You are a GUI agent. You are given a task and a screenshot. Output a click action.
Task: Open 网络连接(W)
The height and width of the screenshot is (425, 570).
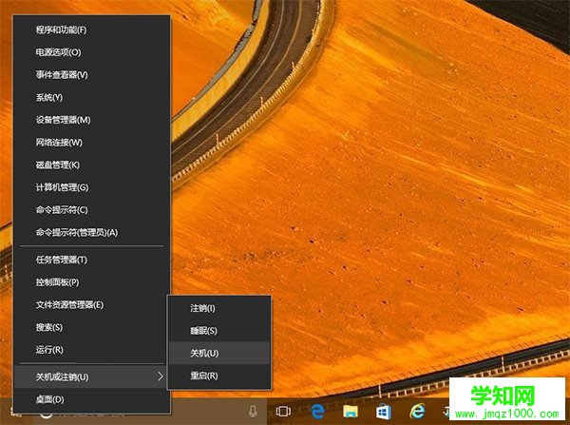click(x=91, y=143)
